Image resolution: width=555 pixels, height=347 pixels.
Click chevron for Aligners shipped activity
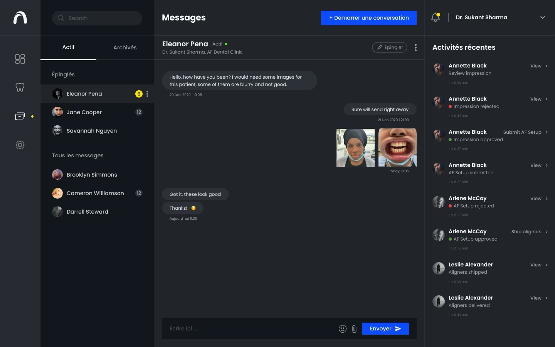coord(547,265)
